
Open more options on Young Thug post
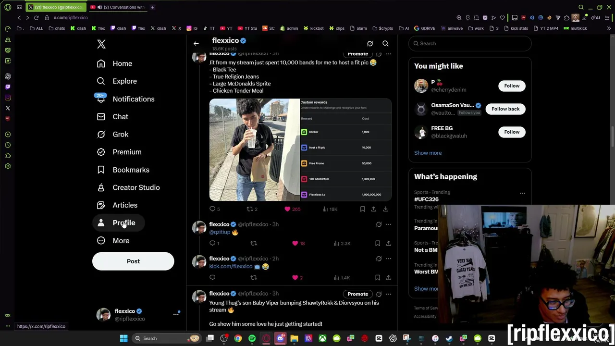tap(388, 294)
